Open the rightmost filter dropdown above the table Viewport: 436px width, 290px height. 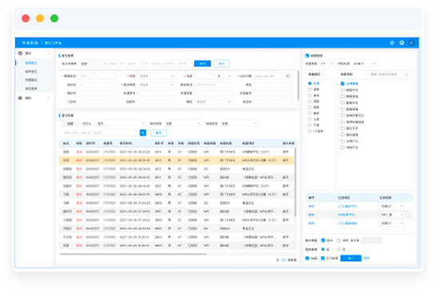239,124
